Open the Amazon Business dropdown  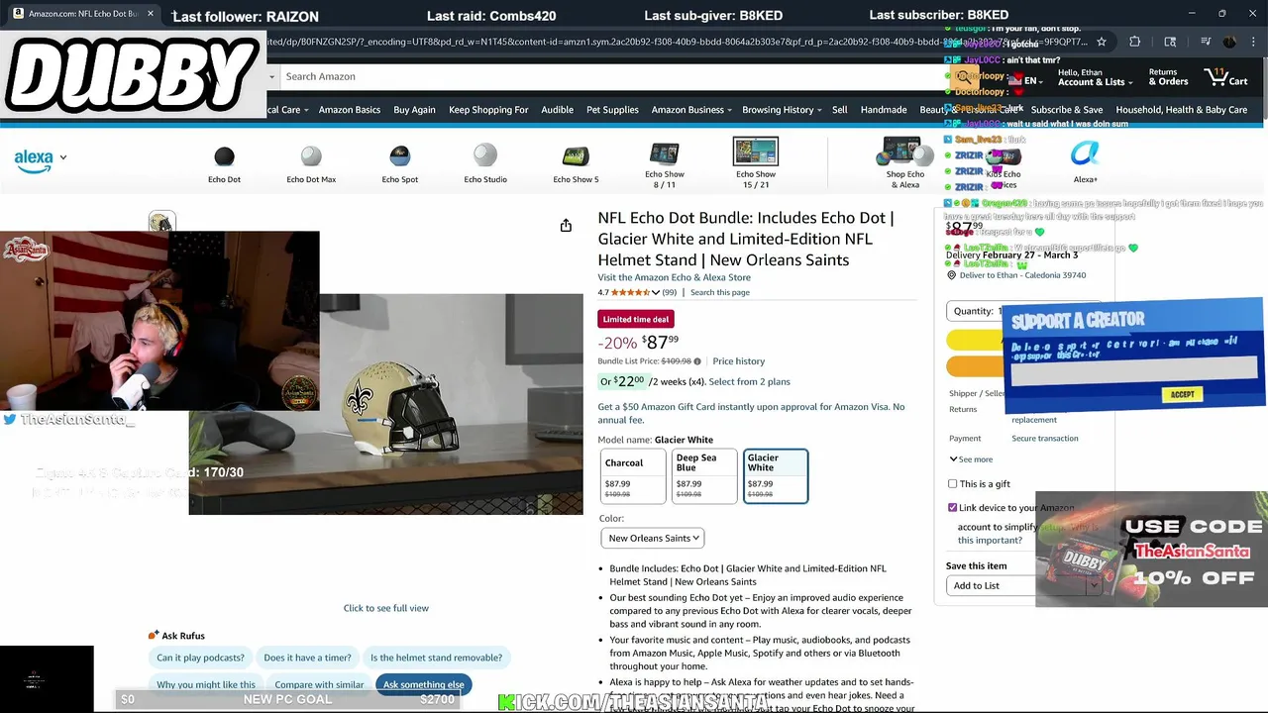tap(692, 110)
